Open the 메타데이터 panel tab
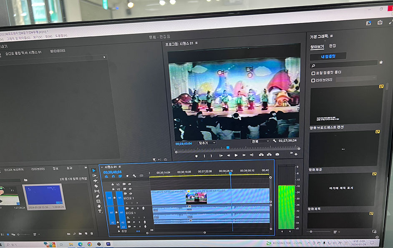The width and height of the screenshot is (393, 248). point(58,51)
